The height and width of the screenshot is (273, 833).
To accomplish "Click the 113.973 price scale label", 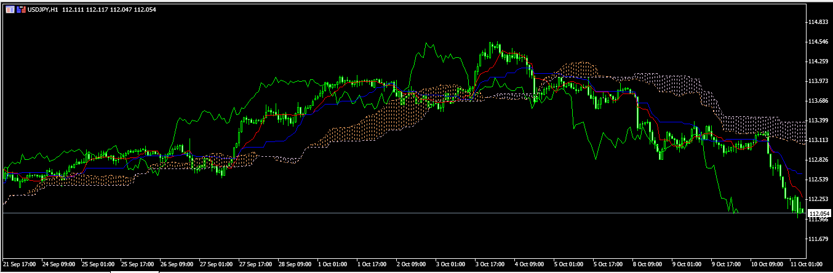I will click(x=819, y=81).
